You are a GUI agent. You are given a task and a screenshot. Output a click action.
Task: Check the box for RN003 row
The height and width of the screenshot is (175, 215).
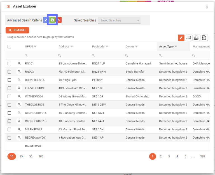pyautogui.click(x=10, y=72)
